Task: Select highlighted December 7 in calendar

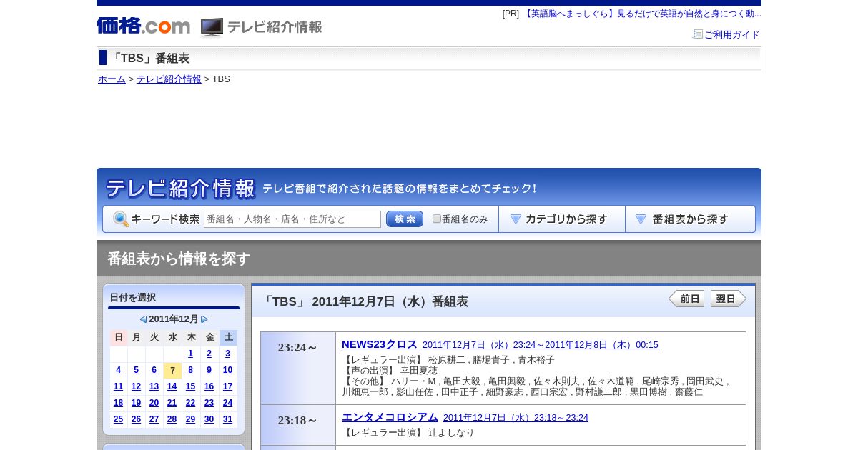Action: point(172,370)
